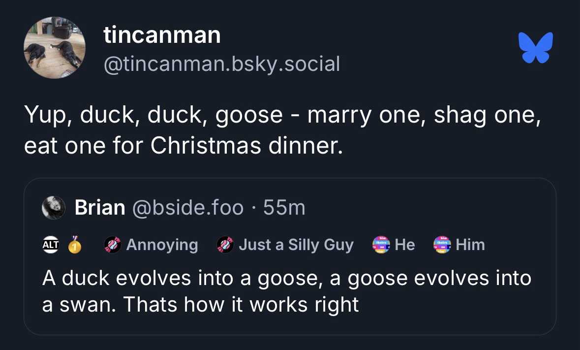Image resolution: width=580 pixels, height=350 pixels.
Task: Open the tincanman display name
Action: 162,35
